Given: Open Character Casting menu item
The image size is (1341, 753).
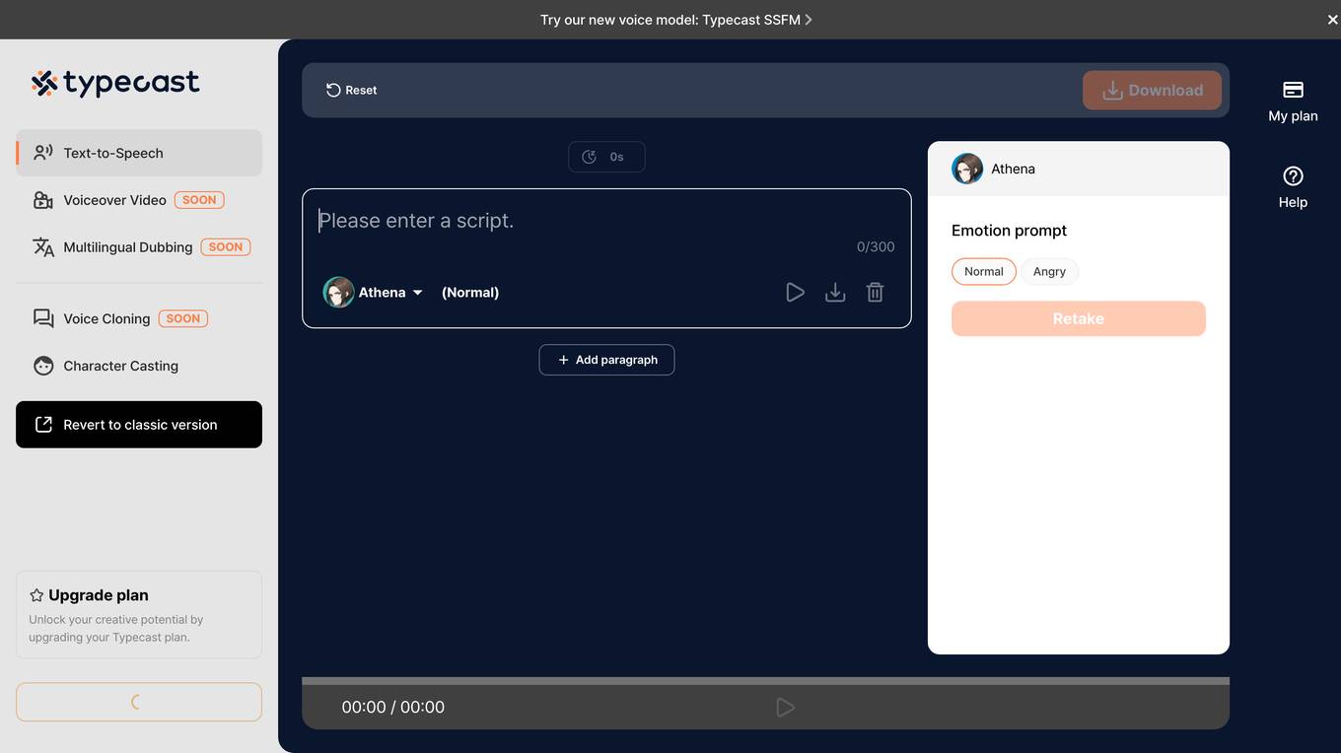Looking at the screenshot, I should [x=139, y=366].
